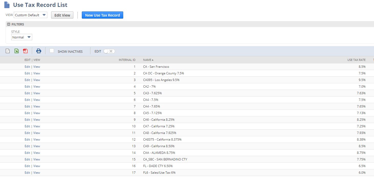Export list to Excel icon
Image resolution: width=374 pixels, height=177 pixels.
17,51
